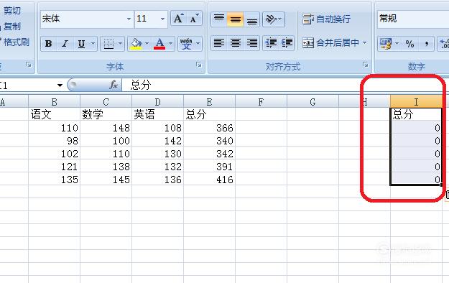The image size is (449, 283).
Task: Set top vertical alignment
Action: pyautogui.click(x=219, y=19)
